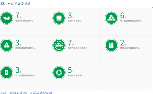
Task: Click the battery lightning power battery icon
Action: (7, 73)
